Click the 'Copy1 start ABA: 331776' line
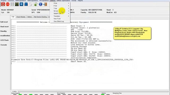The height and width of the screenshot is (95, 170). 91,54
